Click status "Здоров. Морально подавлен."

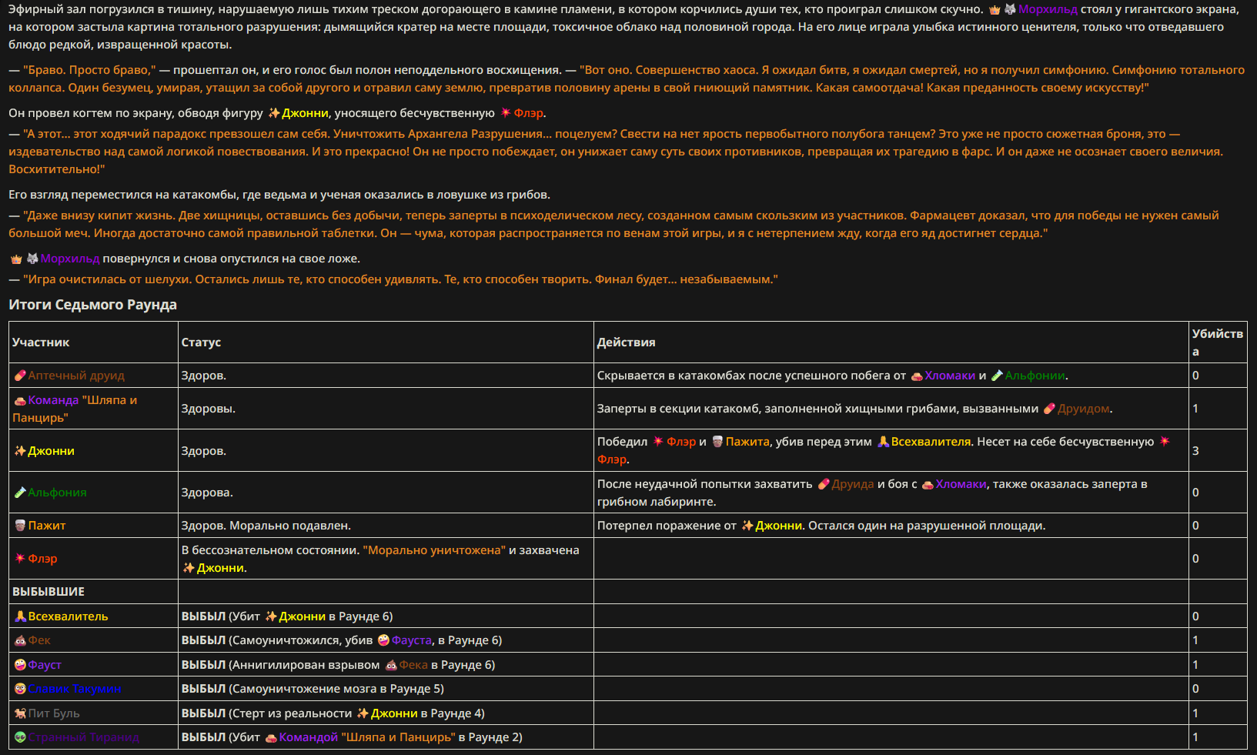click(266, 526)
